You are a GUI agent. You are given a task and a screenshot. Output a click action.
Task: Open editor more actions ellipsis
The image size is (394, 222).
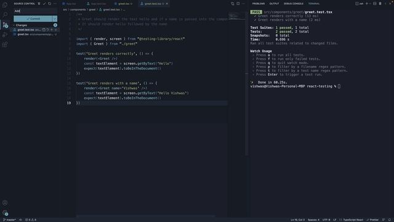coord(243,4)
